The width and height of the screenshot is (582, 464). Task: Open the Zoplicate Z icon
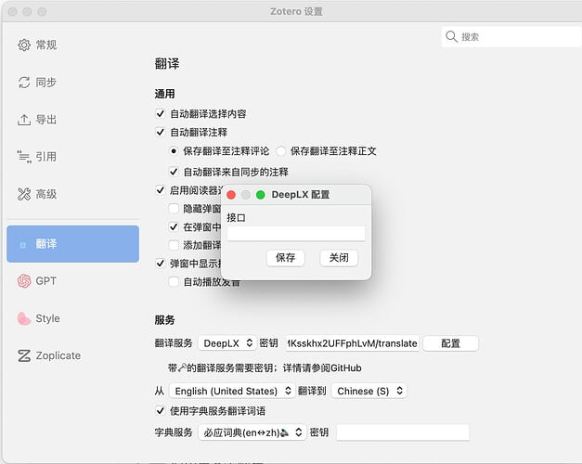pos(24,355)
